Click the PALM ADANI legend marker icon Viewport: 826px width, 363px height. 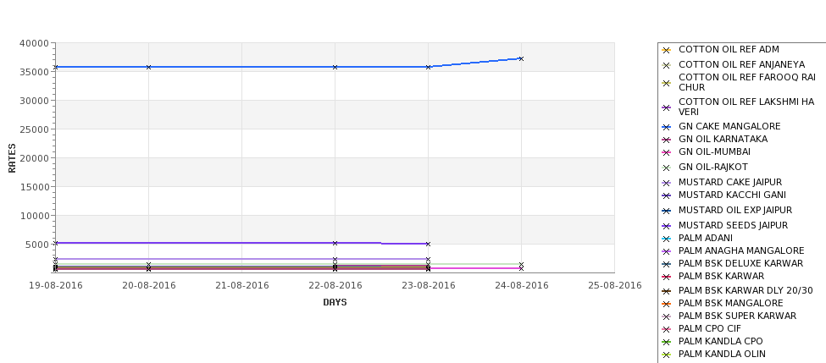(666, 239)
